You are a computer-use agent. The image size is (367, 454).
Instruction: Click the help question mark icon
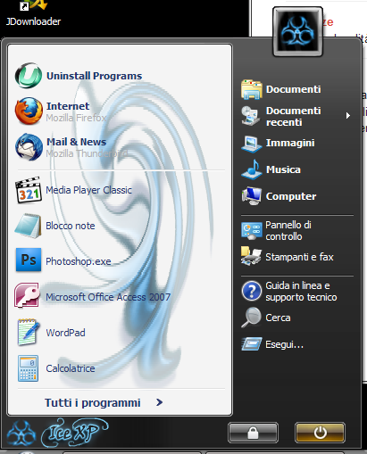tap(252, 291)
